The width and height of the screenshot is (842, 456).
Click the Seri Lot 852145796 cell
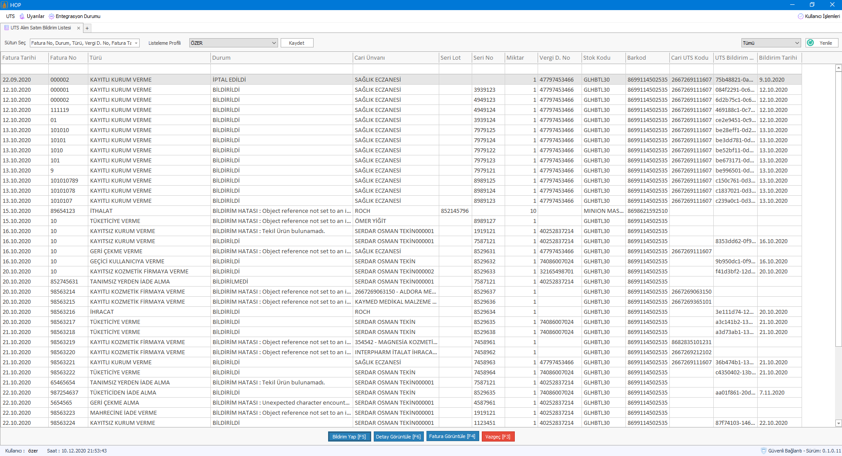pos(455,211)
